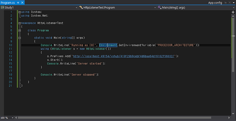236x121 pixels.
Task: Click the selected Environment identifier
Action: [x=108, y=45]
